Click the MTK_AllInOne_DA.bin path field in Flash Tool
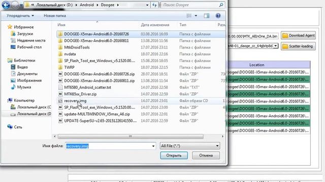 pos(253,36)
